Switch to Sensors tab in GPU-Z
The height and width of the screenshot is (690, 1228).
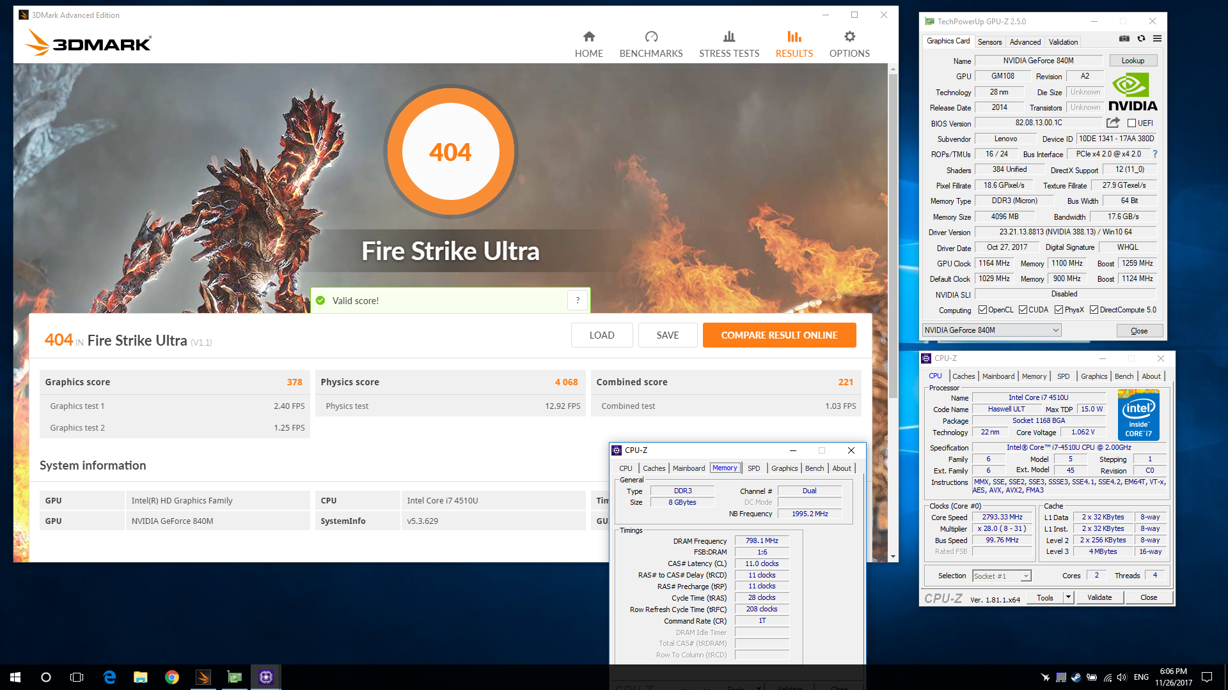tap(989, 42)
